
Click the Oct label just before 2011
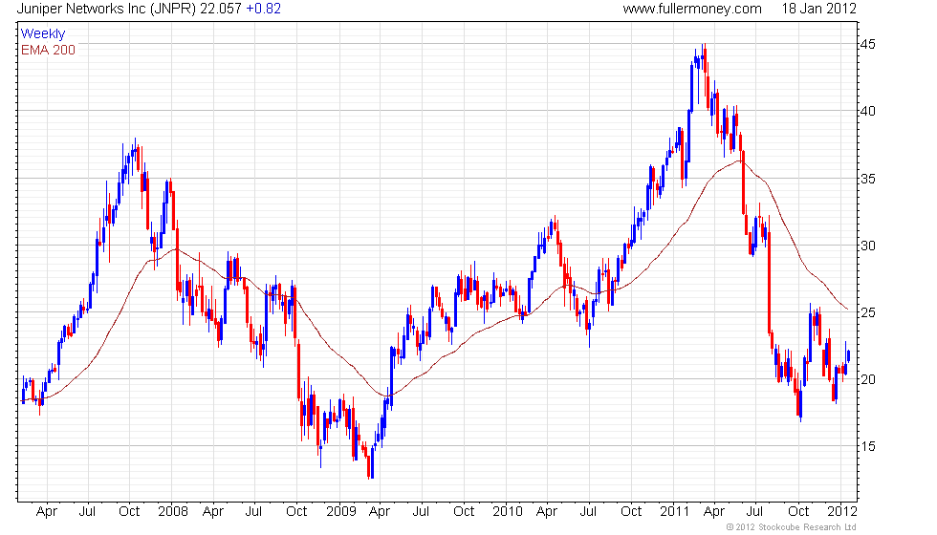(x=631, y=512)
